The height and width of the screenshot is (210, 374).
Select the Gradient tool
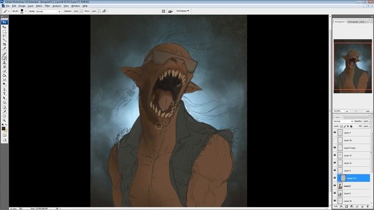point(4,75)
